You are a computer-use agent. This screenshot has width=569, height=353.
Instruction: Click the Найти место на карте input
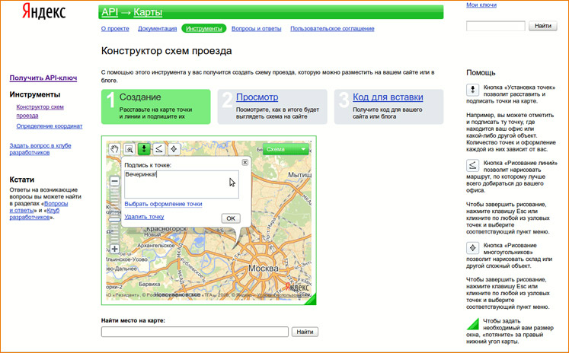point(195,332)
